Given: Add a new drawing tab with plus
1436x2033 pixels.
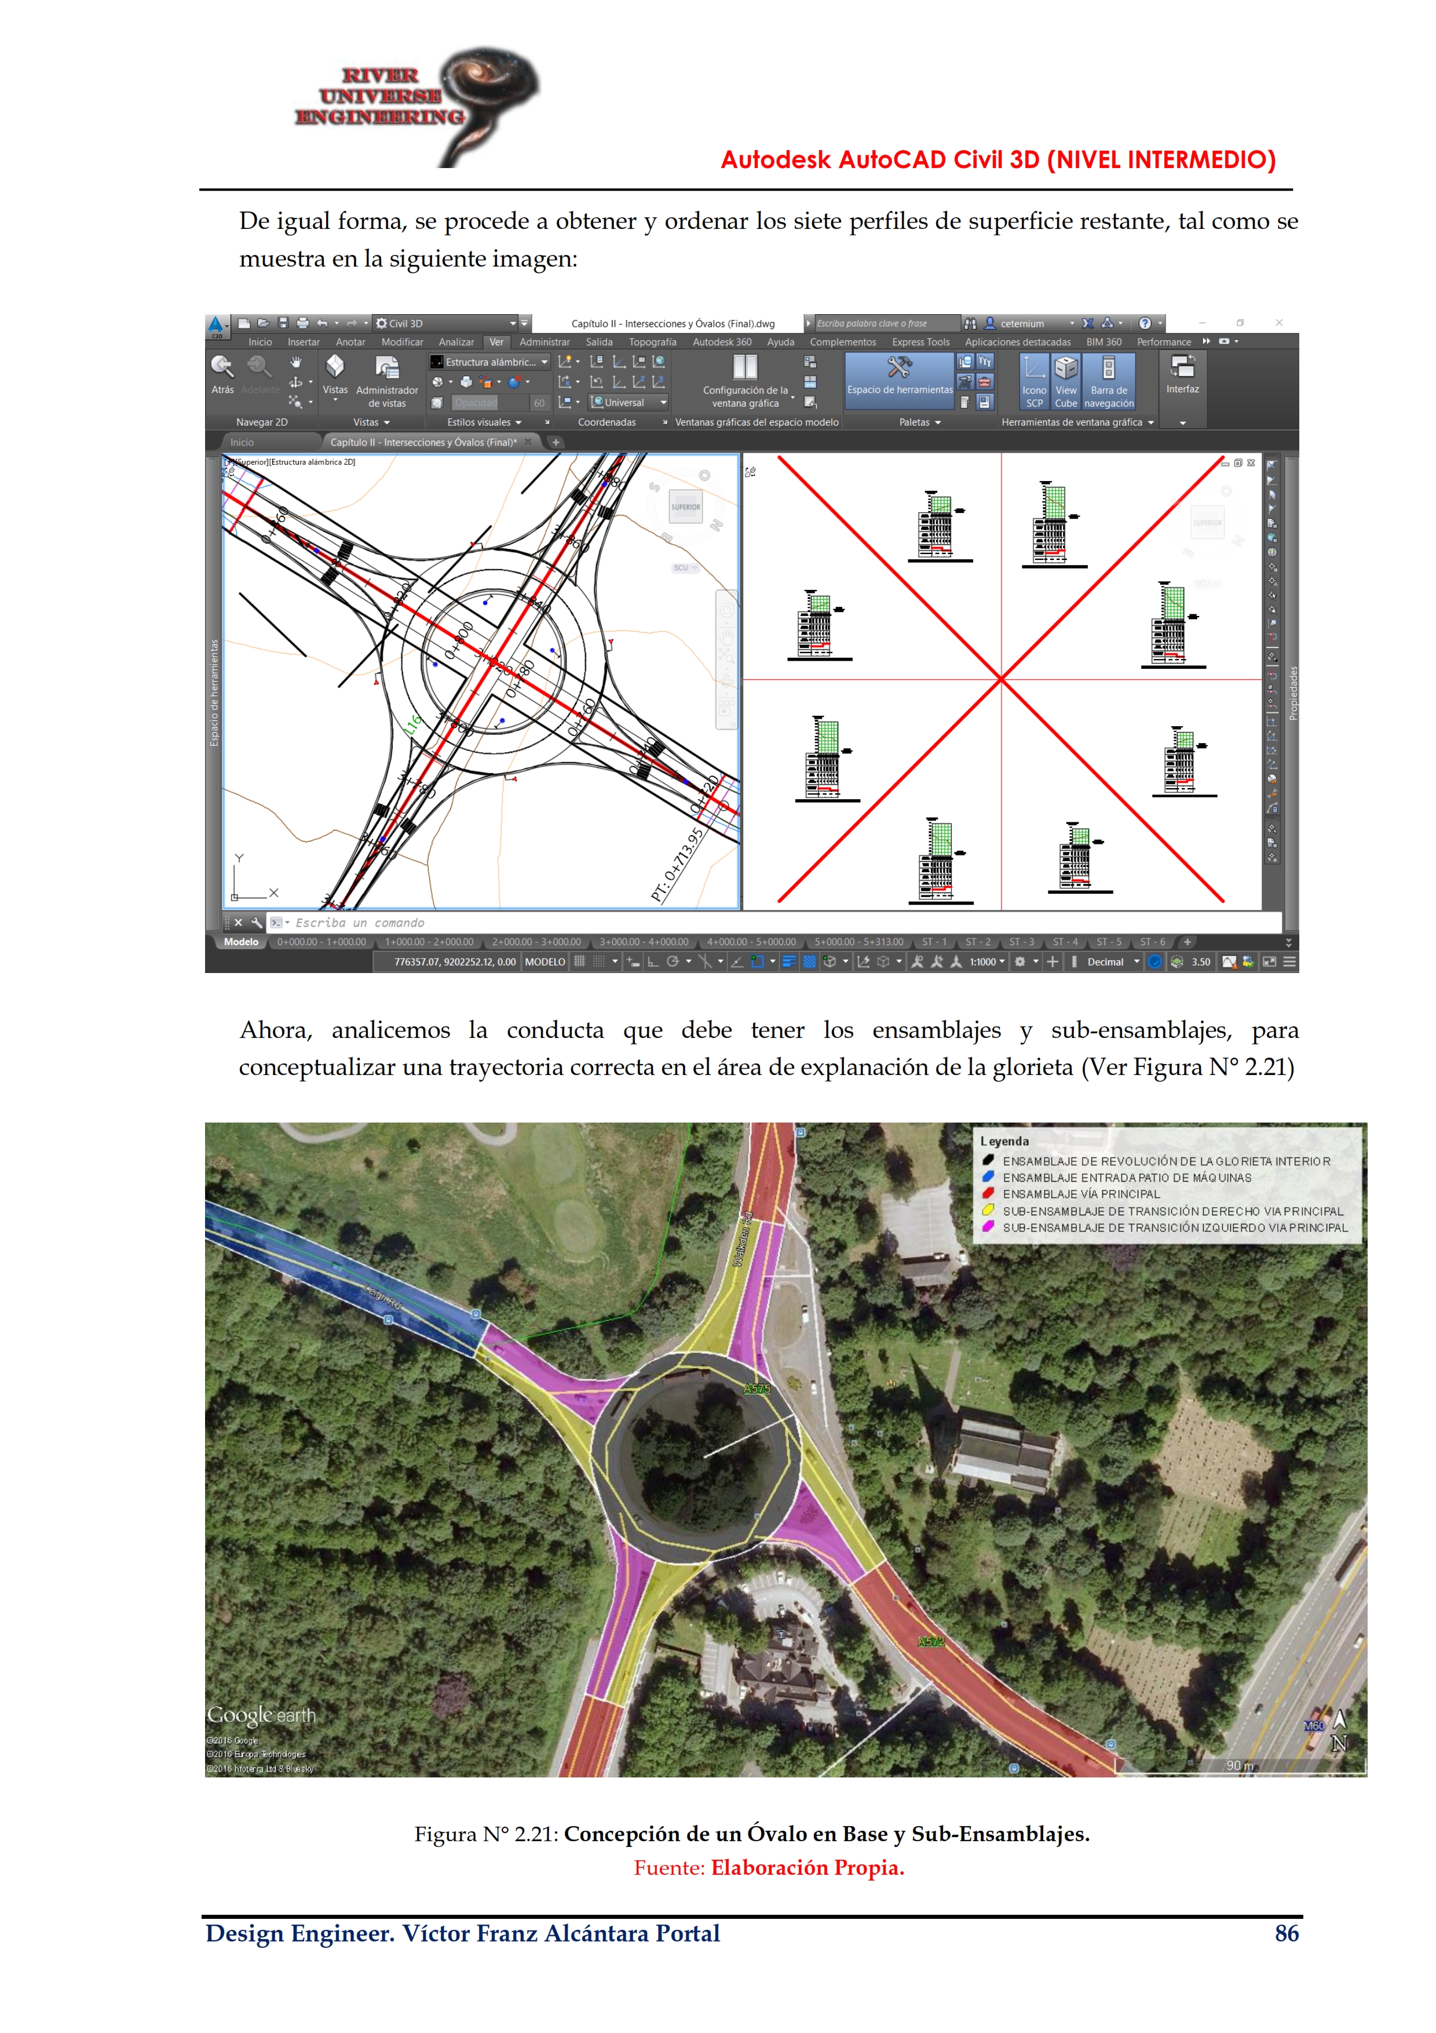Looking at the screenshot, I should [x=556, y=442].
